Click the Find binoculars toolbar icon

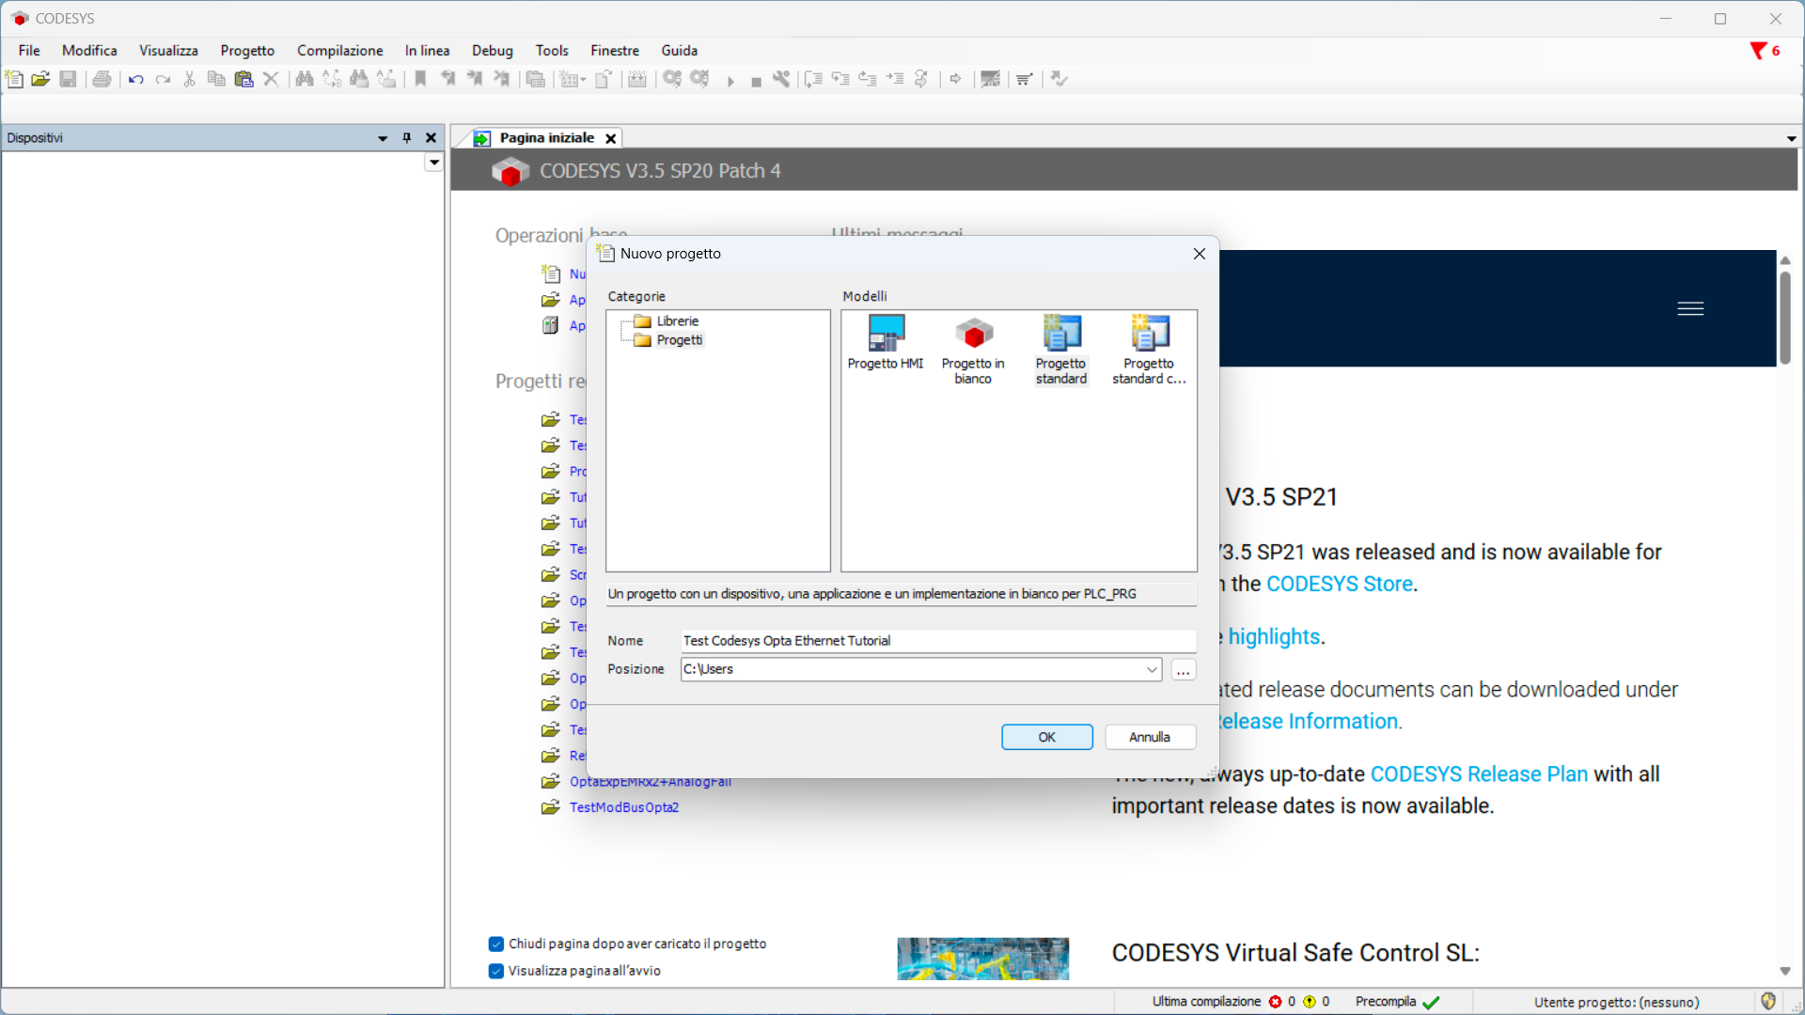click(x=305, y=79)
